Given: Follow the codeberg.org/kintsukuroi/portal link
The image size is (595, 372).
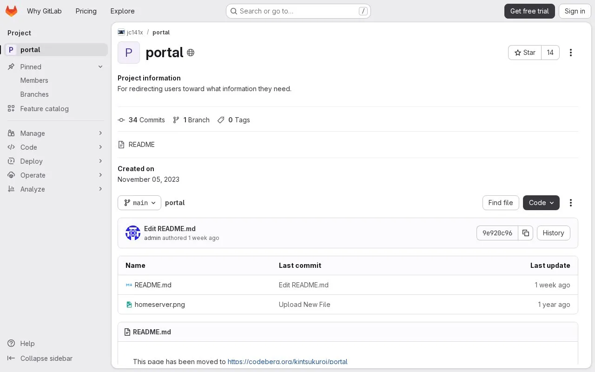Looking at the screenshot, I should 287,362.
